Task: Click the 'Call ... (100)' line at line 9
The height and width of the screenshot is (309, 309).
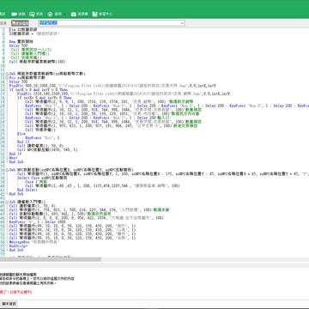Action: click(x=37, y=62)
